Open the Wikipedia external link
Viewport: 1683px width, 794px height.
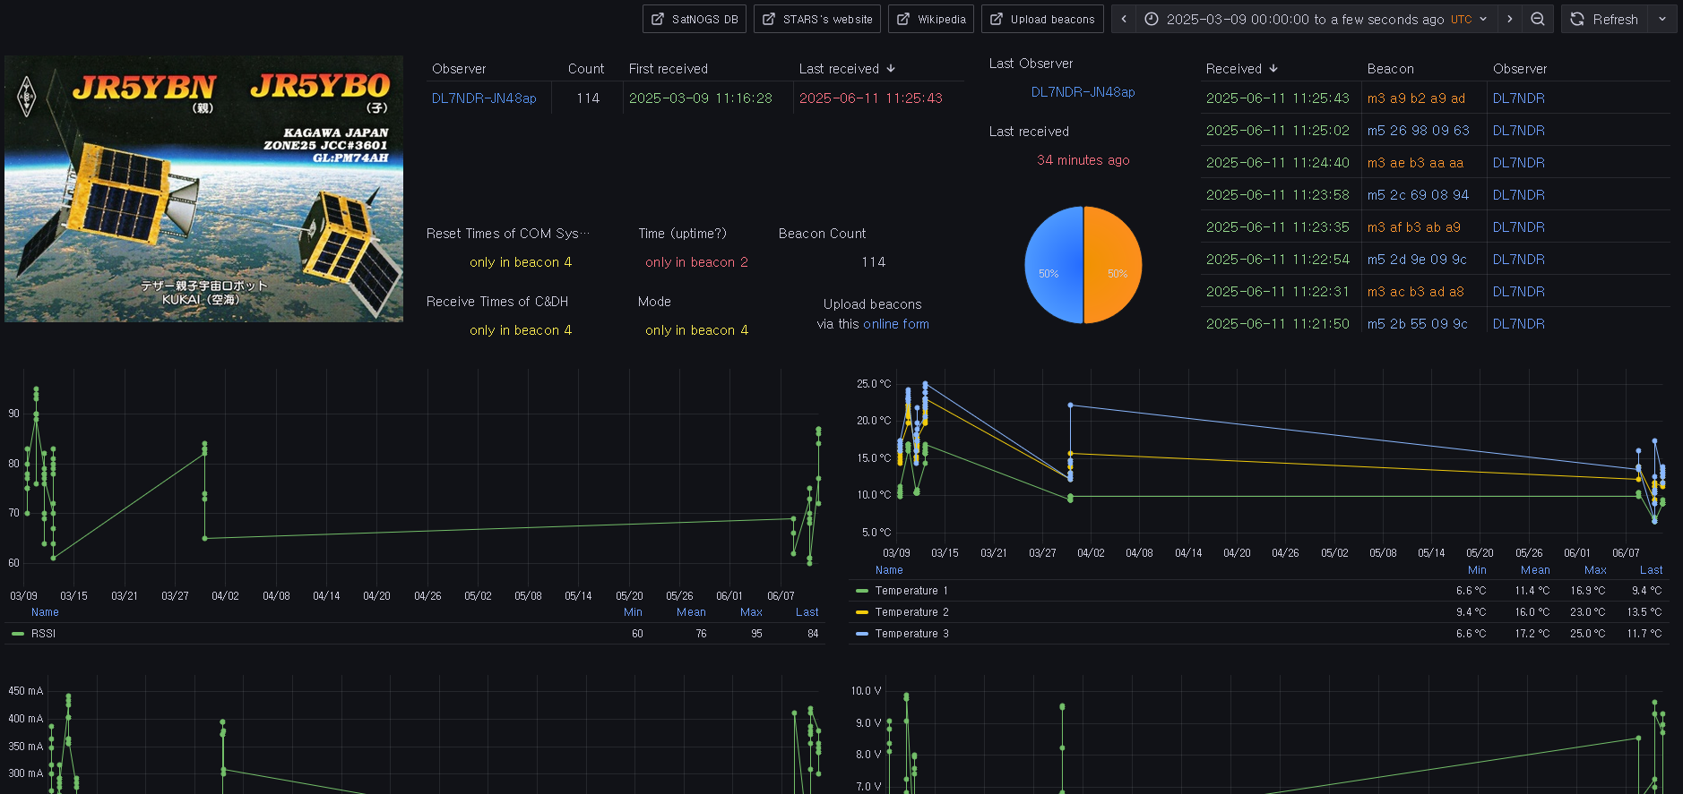[x=931, y=19]
